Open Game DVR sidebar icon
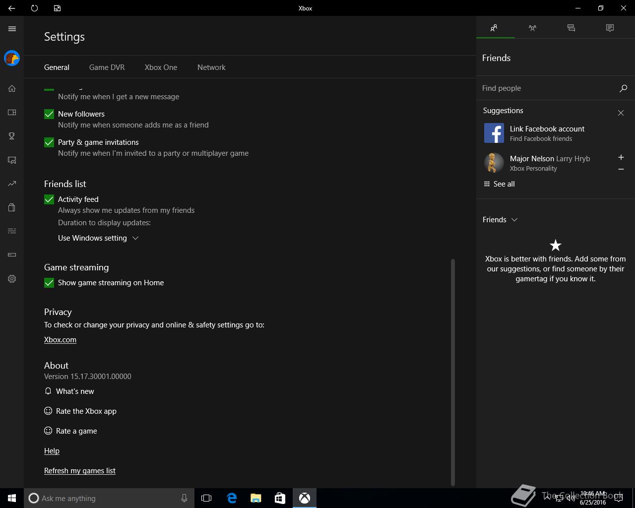This screenshot has height=508, width=635. 12,160
